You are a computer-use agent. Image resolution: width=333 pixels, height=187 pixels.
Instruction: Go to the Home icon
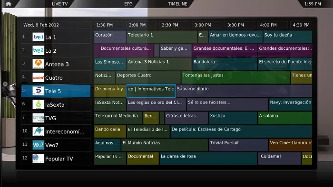coord(8,4)
